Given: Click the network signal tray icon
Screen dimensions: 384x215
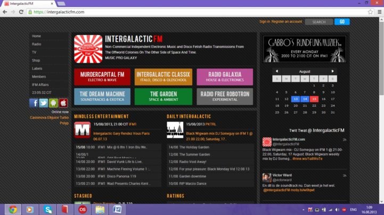Looking at the screenshot, I should 330,210.
